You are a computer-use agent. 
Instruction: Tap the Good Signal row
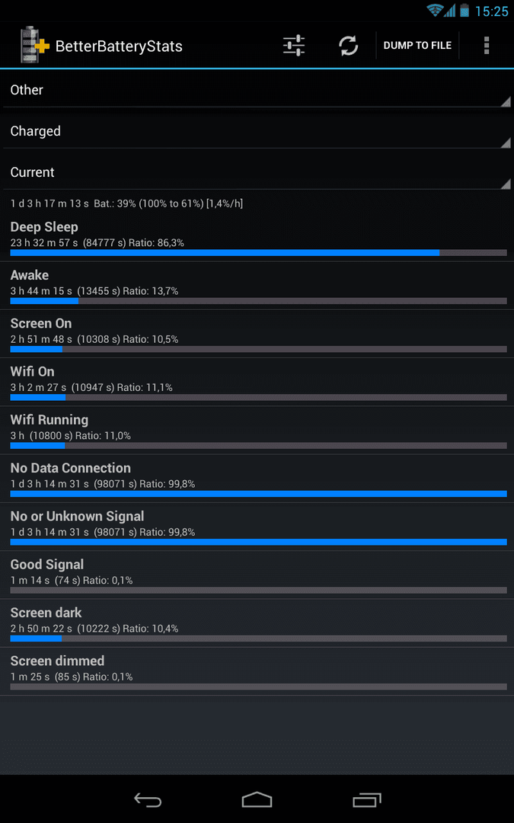(x=257, y=575)
